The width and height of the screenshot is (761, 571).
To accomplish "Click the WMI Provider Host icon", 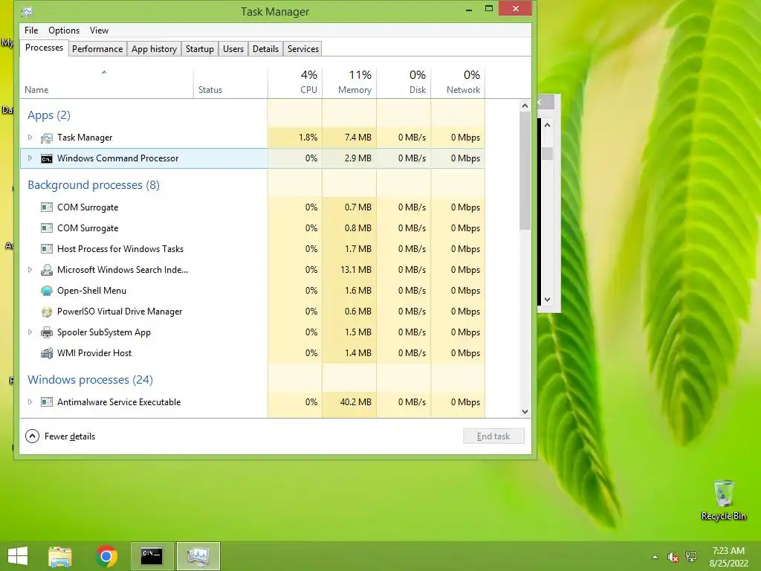I will pos(47,353).
